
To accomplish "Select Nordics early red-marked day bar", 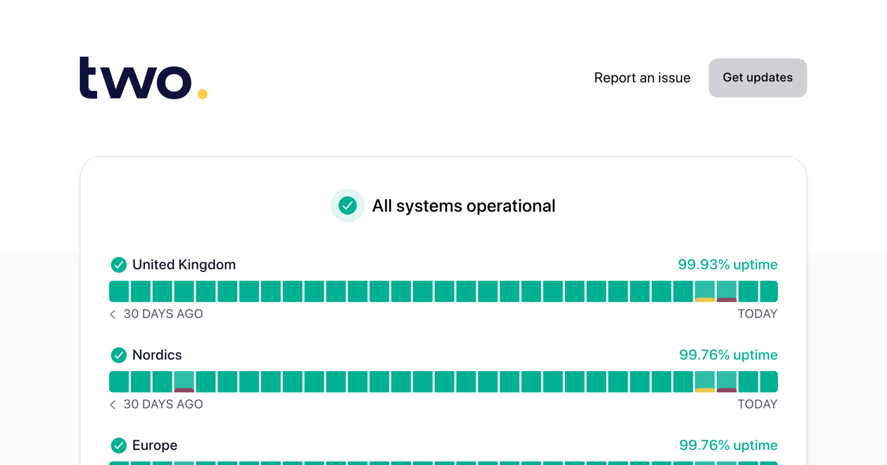I will point(184,382).
